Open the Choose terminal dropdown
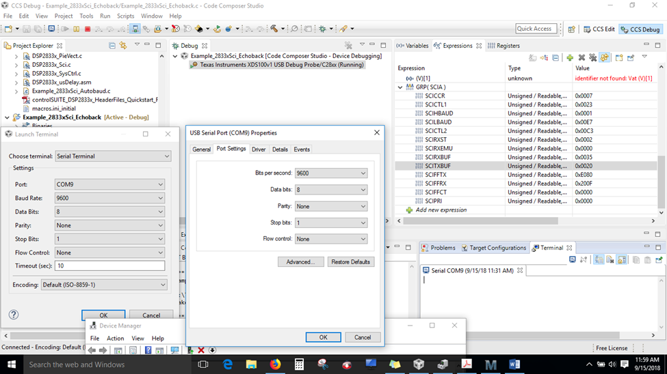The height and width of the screenshot is (374, 667). pos(113,156)
